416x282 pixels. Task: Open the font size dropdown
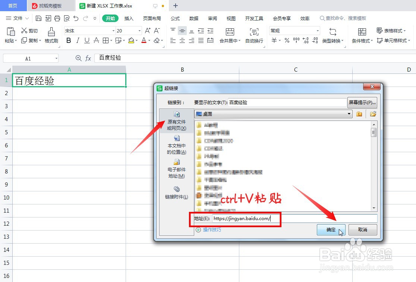click(x=139, y=31)
